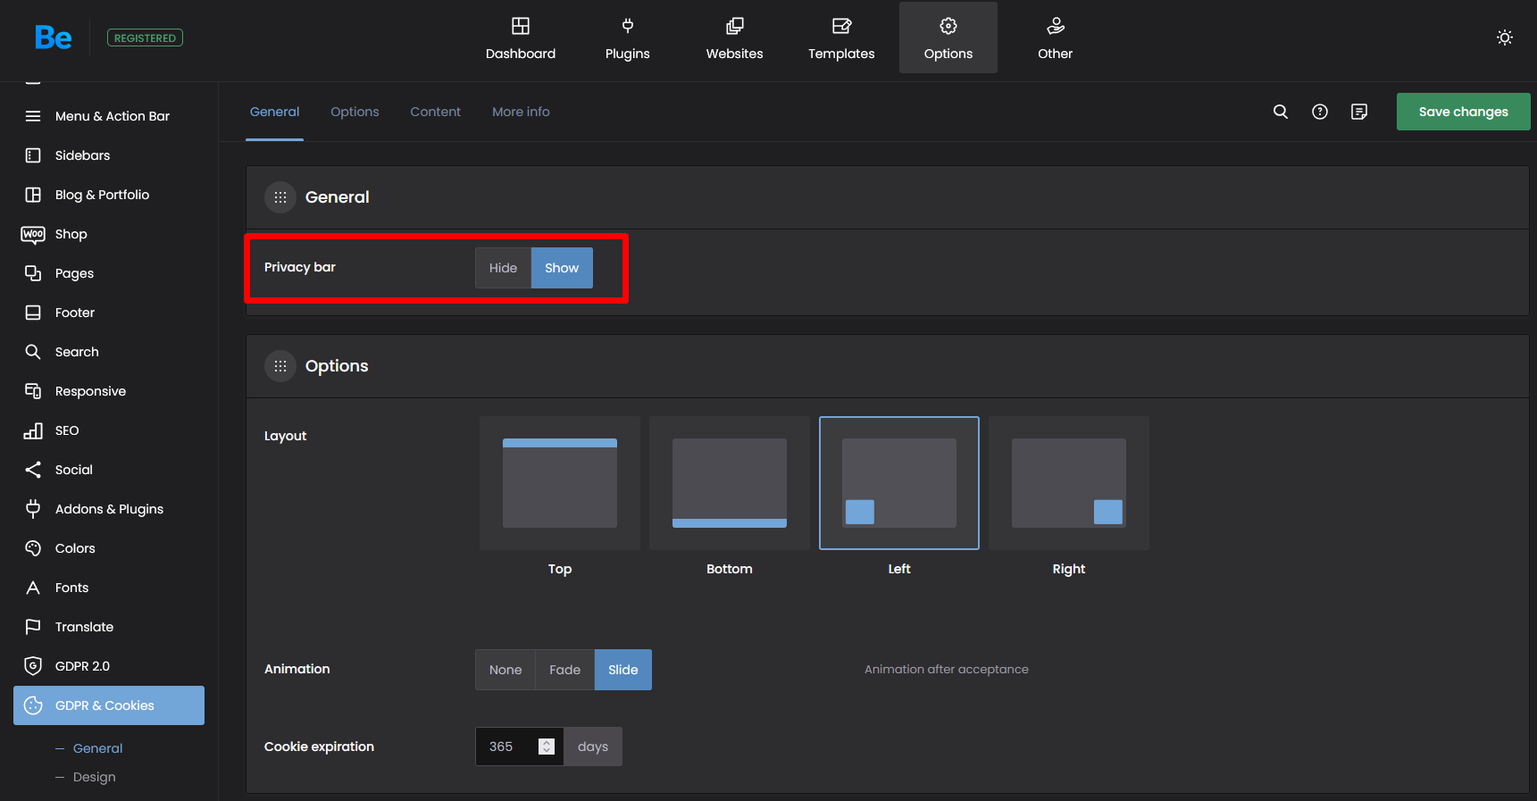This screenshot has width=1537, height=801.
Task: Click the cookie expiration number stepper arrows
Action: pyautogui.click(x=547, y=747)
